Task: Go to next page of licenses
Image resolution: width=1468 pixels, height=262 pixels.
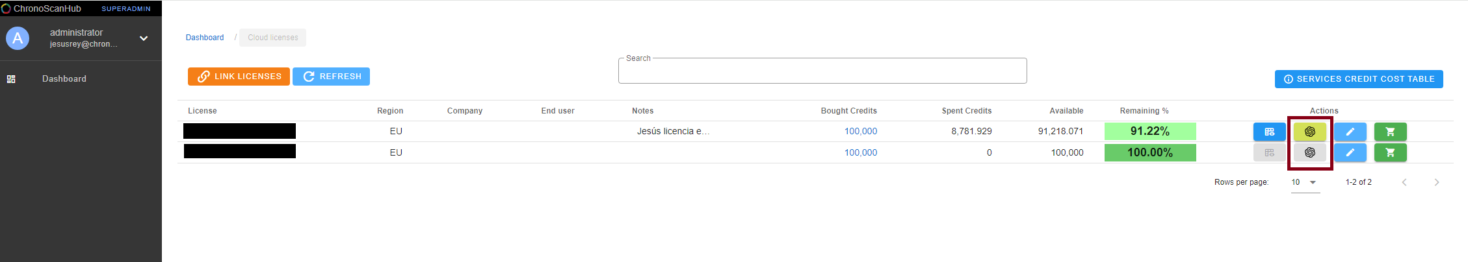Action: click(x=1436, y=182)
